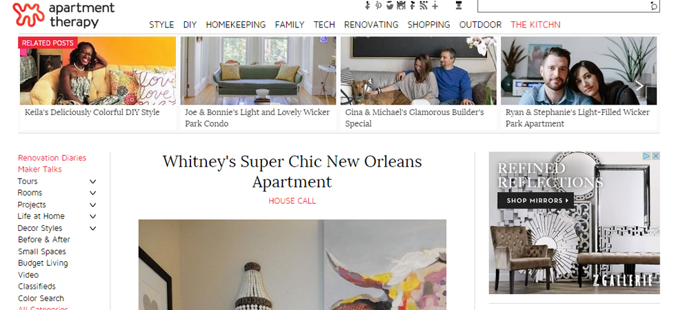
Task: Open the user profile icon in the header
Action: pyautogui.click(x=459, y=6)
